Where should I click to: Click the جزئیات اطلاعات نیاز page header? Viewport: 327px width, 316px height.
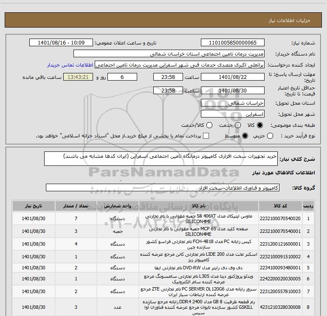290,20
